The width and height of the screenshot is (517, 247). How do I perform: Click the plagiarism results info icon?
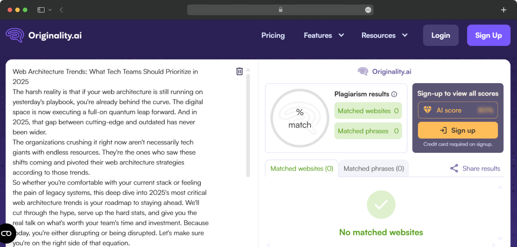[394, 95]
